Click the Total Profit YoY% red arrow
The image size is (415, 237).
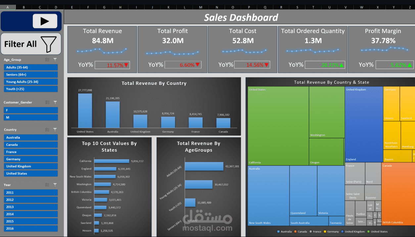pyautogui.click(x=198, y=65)
